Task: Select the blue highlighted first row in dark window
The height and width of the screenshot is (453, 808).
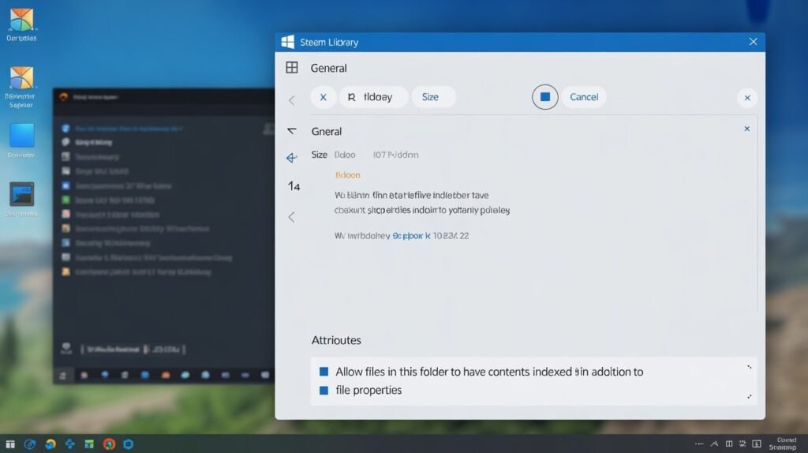Action: [x=129, y=129]
